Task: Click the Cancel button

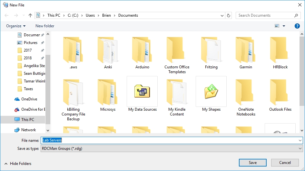Action: coord(285,163)
